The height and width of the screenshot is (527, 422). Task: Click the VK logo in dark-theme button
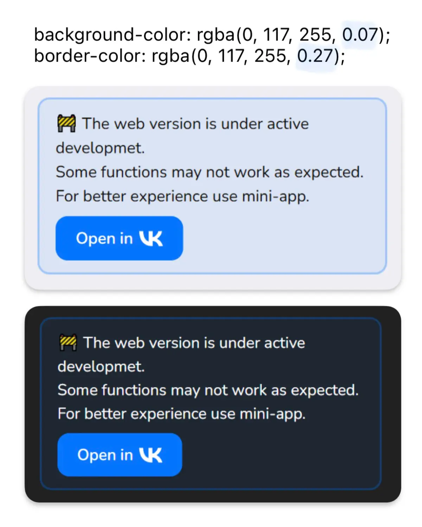[151, 455]
